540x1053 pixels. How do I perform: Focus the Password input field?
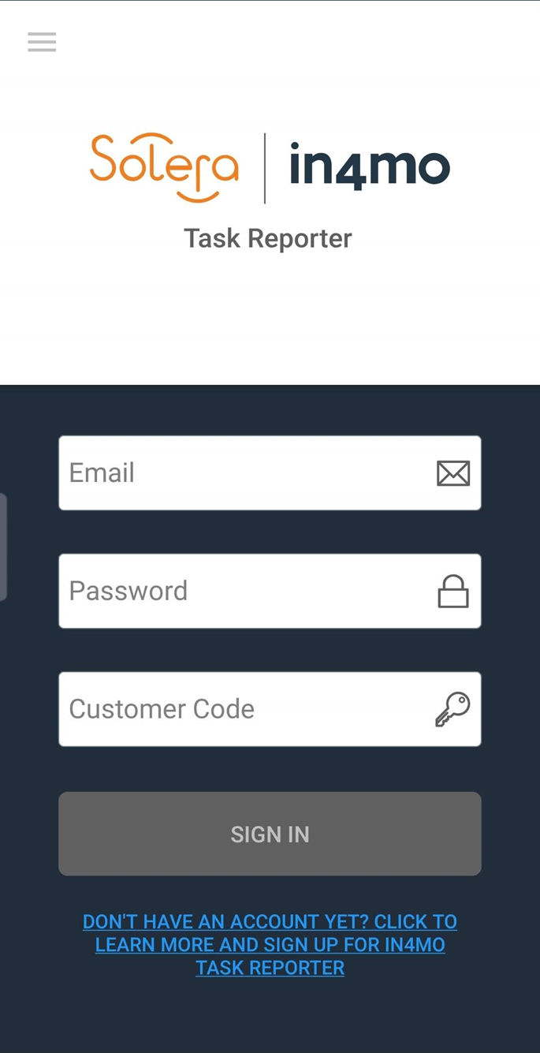(244, 592)
